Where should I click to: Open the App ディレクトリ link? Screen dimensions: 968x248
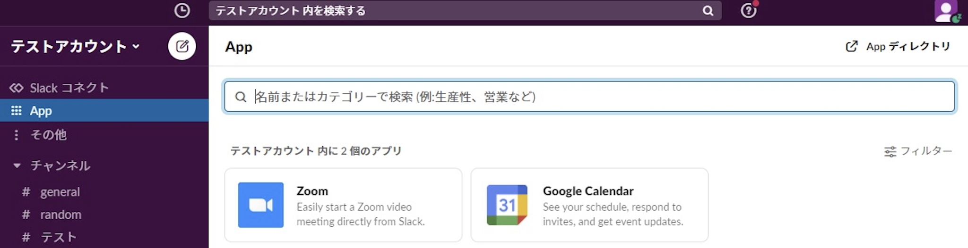pyautogui.click(x=898, y=46)
